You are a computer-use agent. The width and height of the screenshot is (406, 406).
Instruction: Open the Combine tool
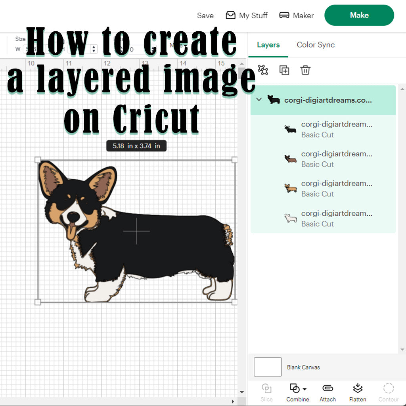[x=295, y=393]
